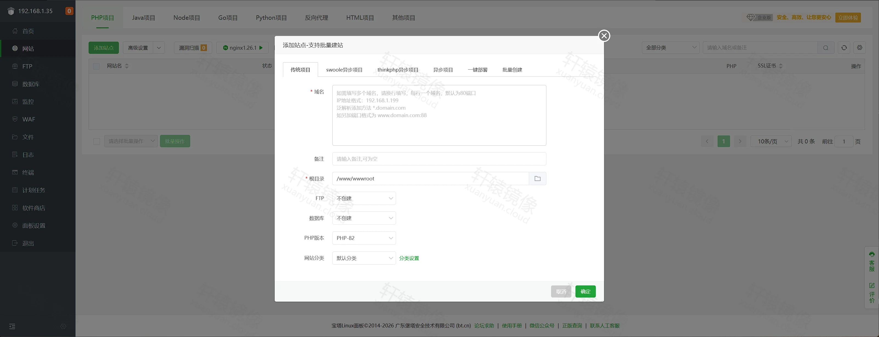Open the Java项目 top tab
The image size is (879, 337).
tap(144, 18)
